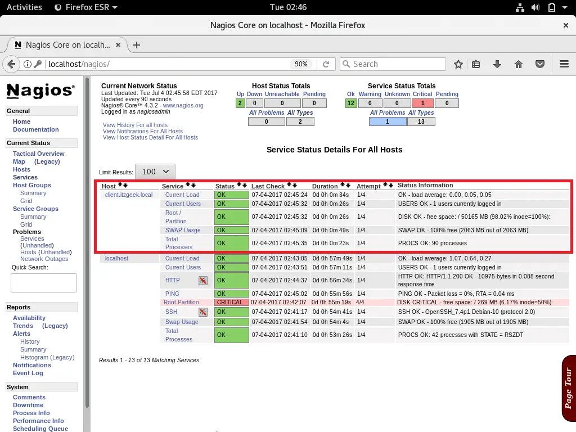The image size is (576, 432).
Task: Open battery indicator in top bar
Action: point(551,7)
